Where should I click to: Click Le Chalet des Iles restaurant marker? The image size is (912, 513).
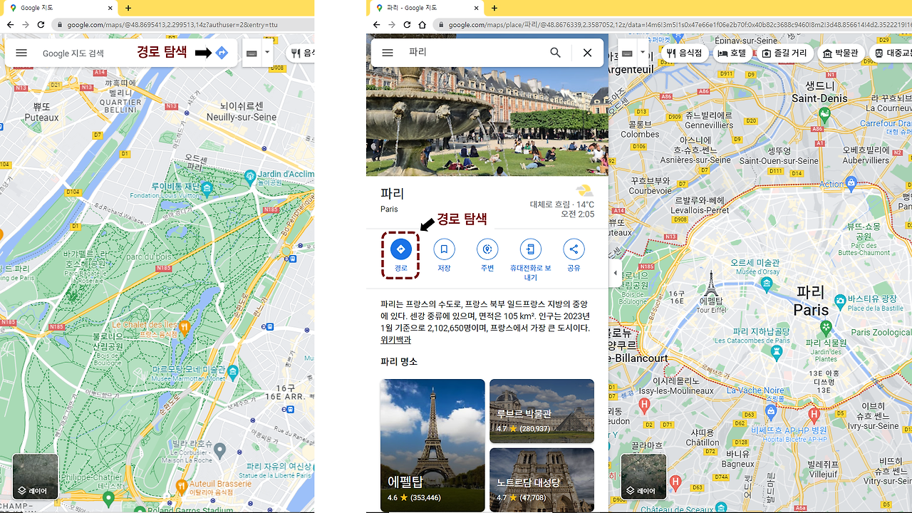pyautogui.click(x=184, y=327)
